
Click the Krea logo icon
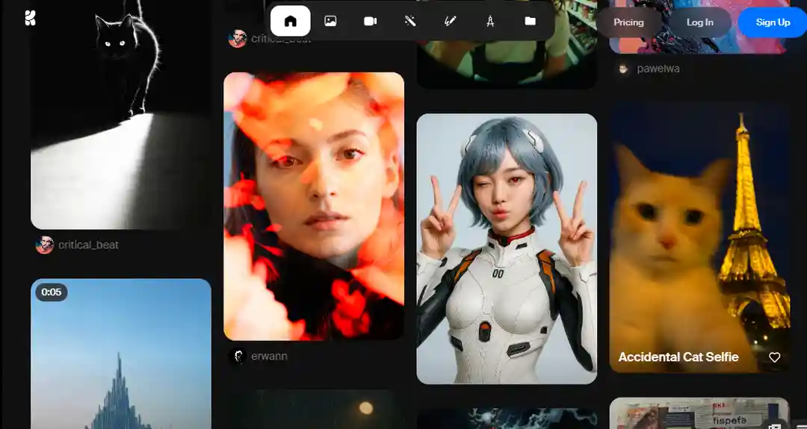31,18
